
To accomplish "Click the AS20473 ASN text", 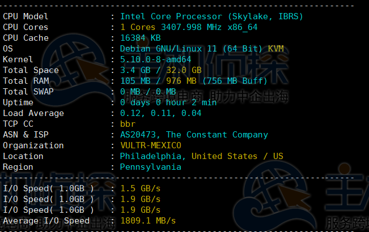I will tap(139, 135).
